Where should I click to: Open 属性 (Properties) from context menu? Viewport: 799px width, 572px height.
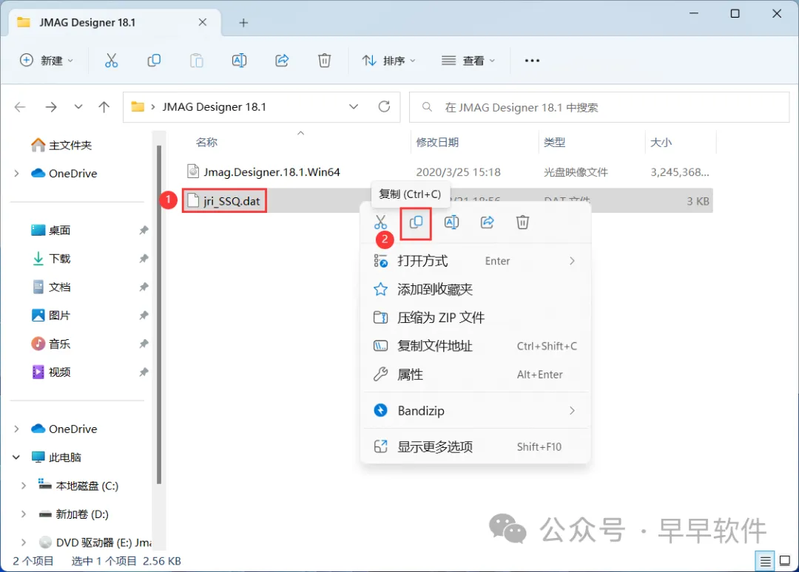pos(475,375)
